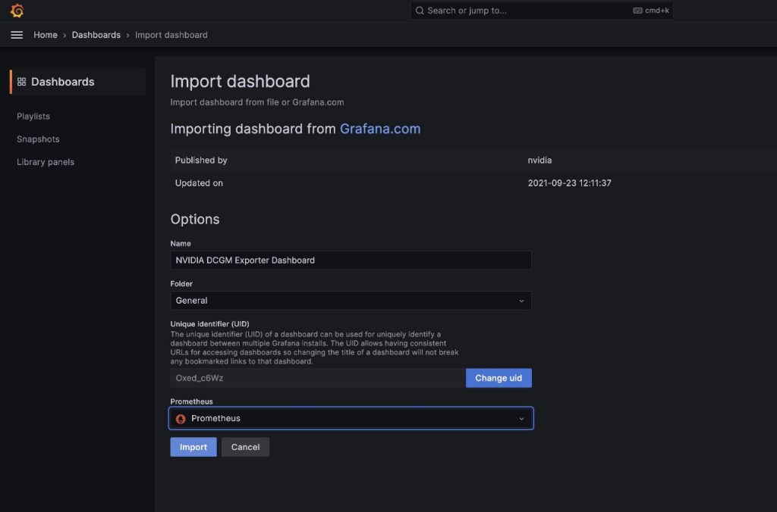Open Playlists from the sidebar

33,116
